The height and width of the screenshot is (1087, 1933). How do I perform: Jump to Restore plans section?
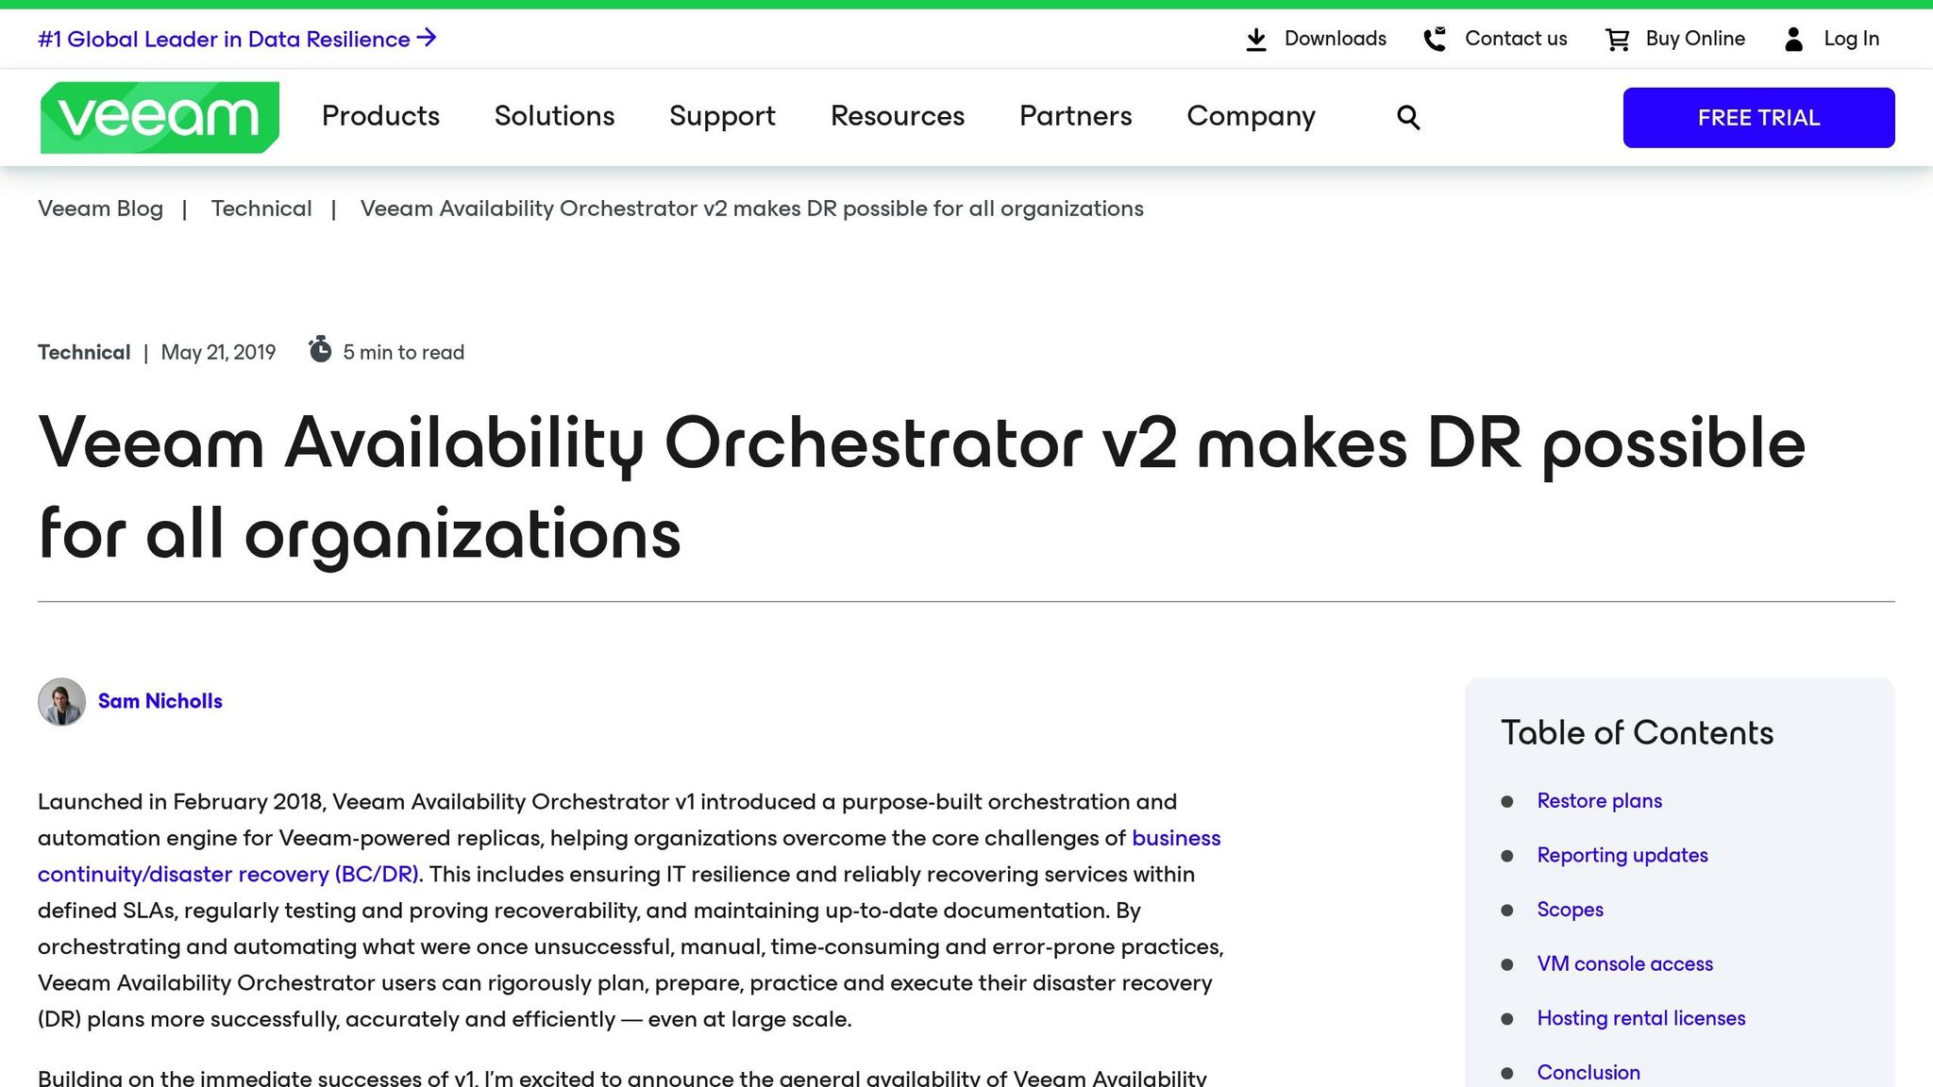coord(1599,801)
